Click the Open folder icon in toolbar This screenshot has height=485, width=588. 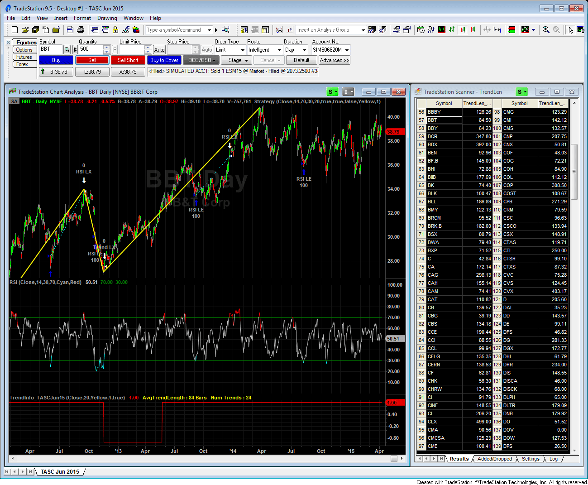pyautogui.click(x=25, y=30)
